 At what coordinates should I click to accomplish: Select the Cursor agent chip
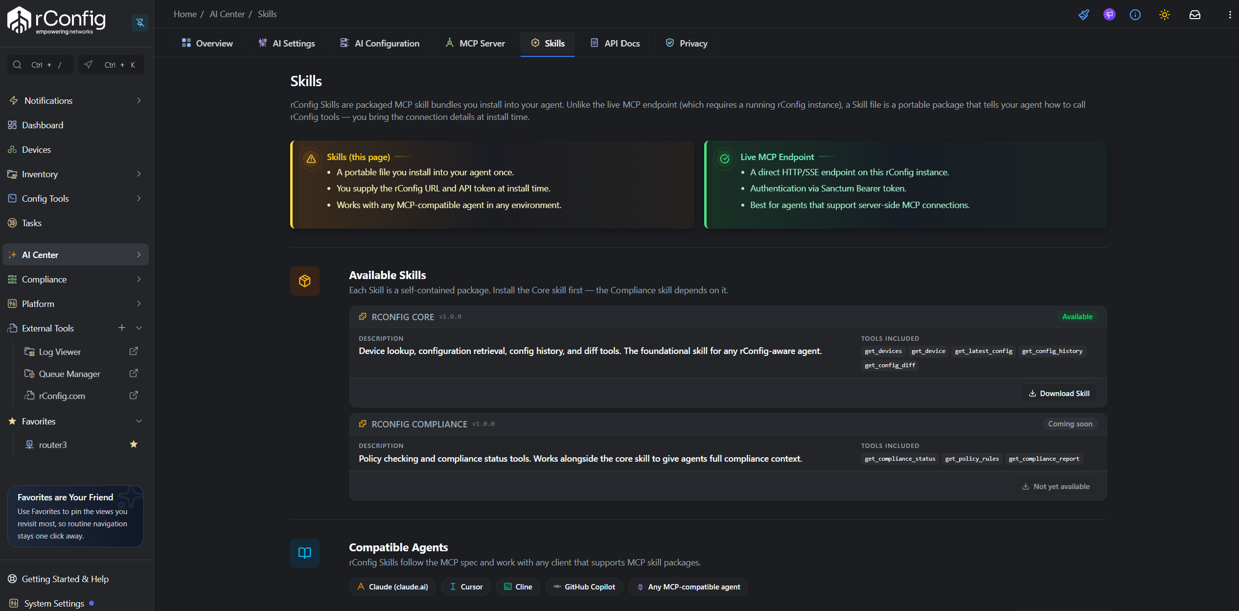(465, 587)
